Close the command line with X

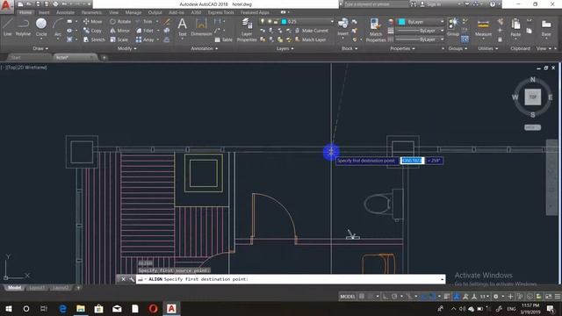click(123, 279)
